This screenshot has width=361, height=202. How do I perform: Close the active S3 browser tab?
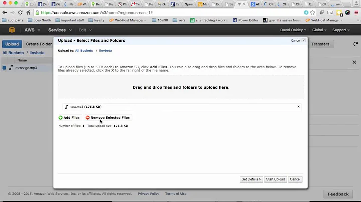click(244, 4)
